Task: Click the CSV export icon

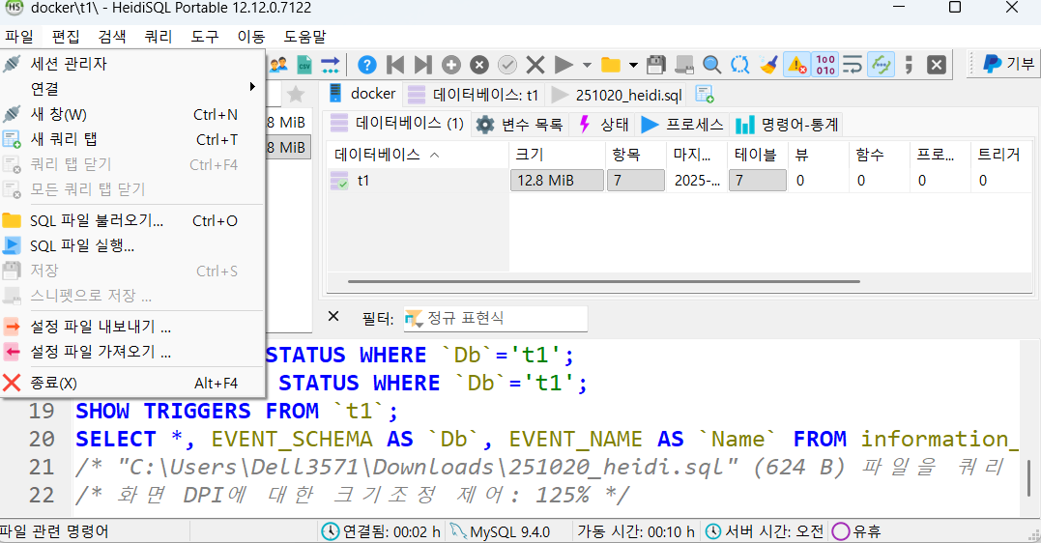Action: point(304,65)
